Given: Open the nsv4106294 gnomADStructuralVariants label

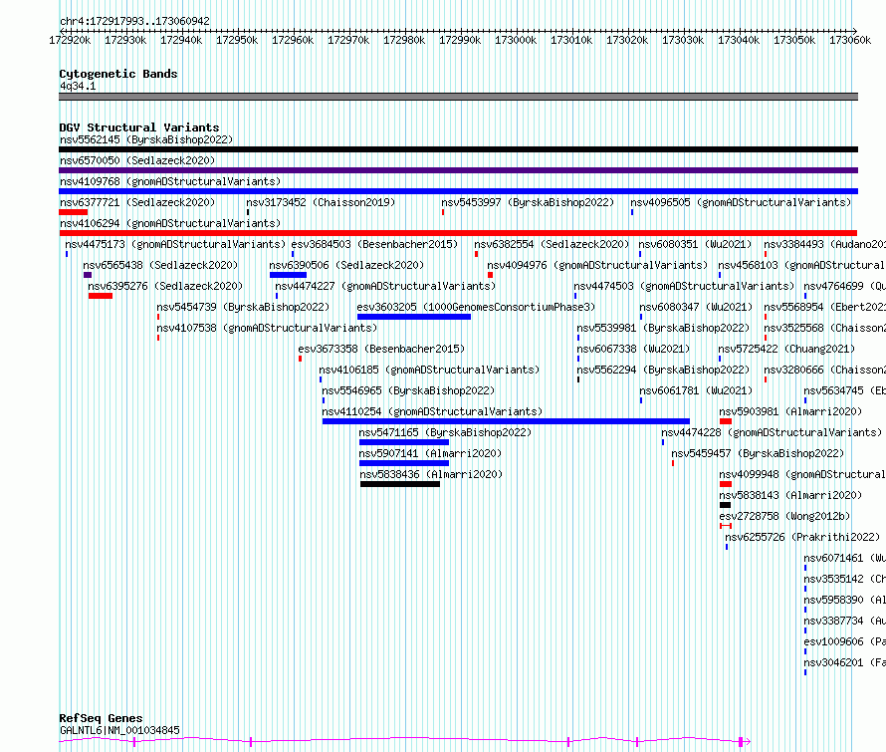Looking at the screenshot, I should click(x=170, y=223).
